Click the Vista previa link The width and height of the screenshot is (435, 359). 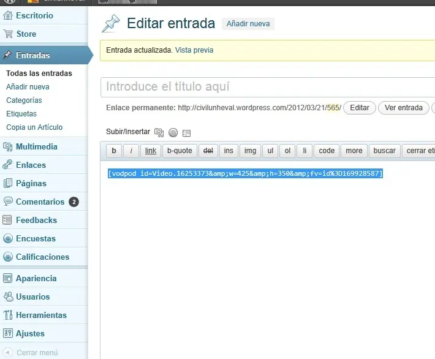pyautogui.click(x=194, y=50)
